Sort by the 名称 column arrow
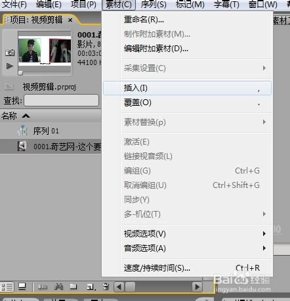This screenshot has width=290, height=301. pos(26,116)
